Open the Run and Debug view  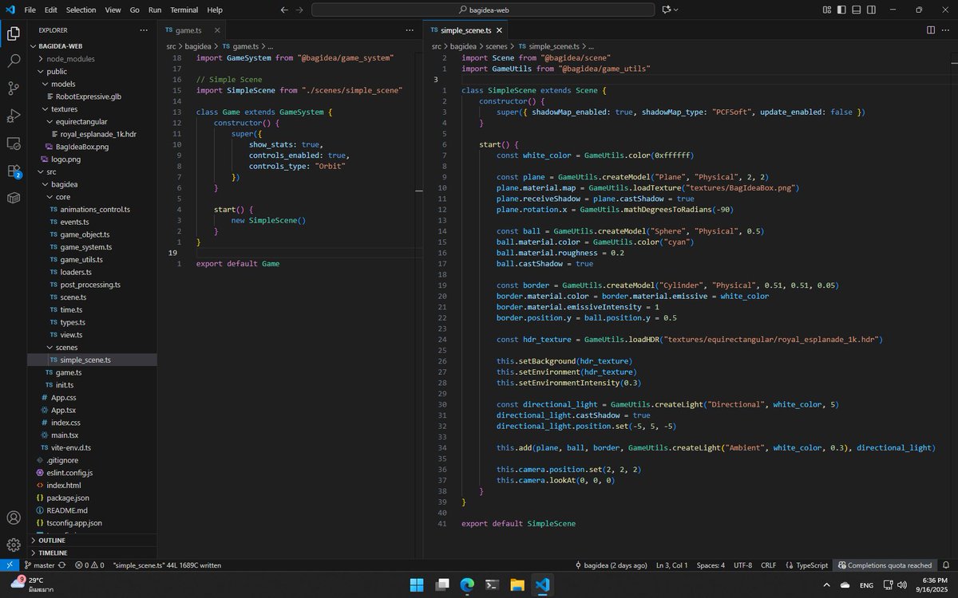point(14,116)
